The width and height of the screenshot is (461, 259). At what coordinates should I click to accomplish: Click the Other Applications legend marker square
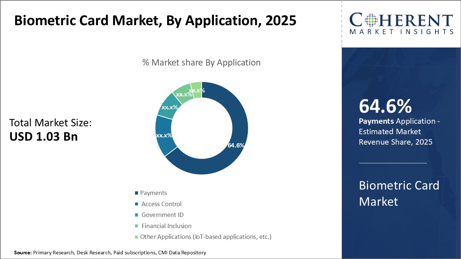tap(136, 237)
